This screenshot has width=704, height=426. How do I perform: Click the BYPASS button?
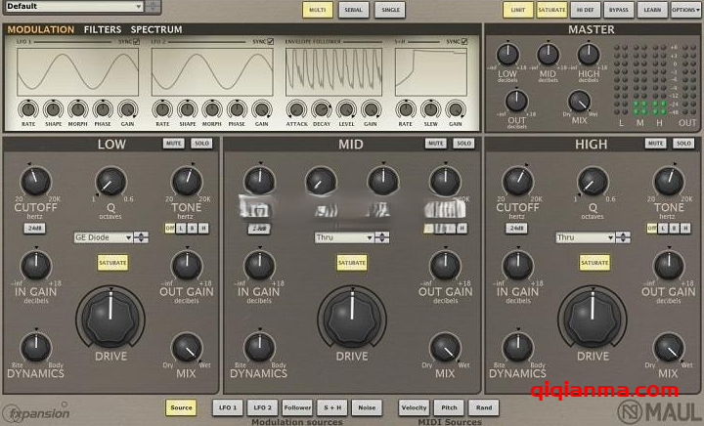[x=618, y=10]
